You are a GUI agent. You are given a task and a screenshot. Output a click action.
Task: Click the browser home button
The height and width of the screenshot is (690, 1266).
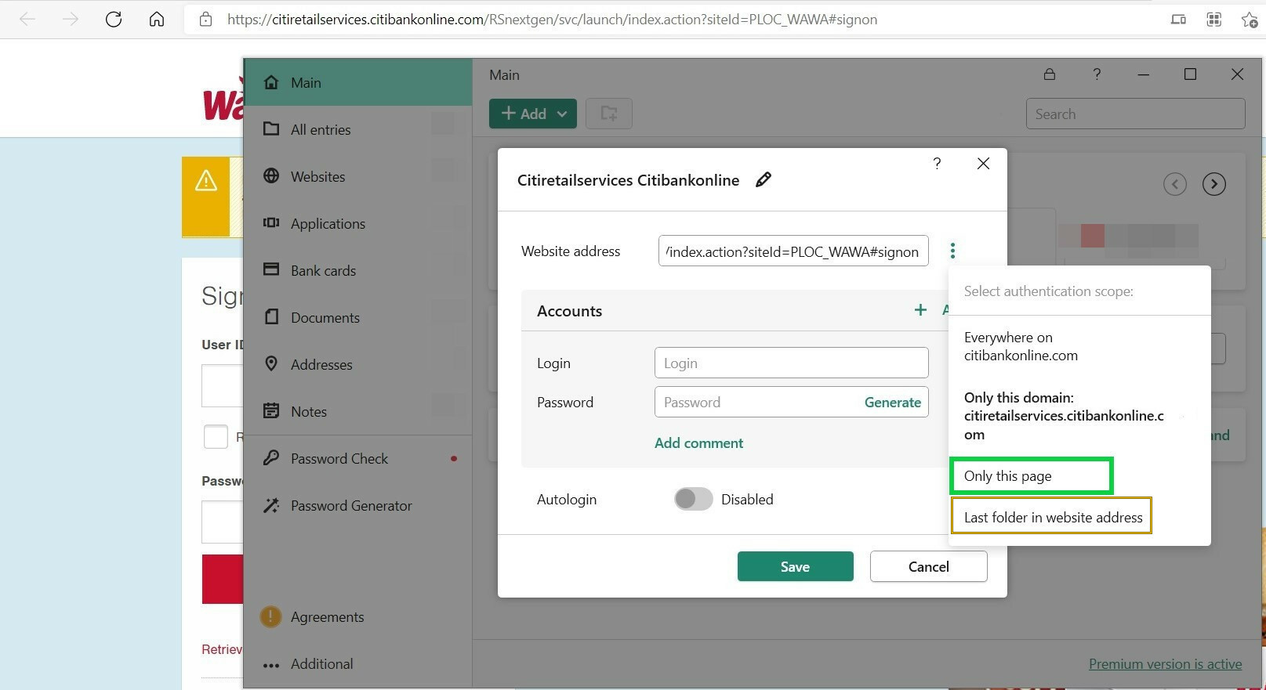(157, 20)
